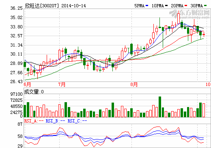Image resolution: width=211 pixels, height=148 pixels.
Task: Click the eastmoney watermark logo
Action: [x=189, y=14]
